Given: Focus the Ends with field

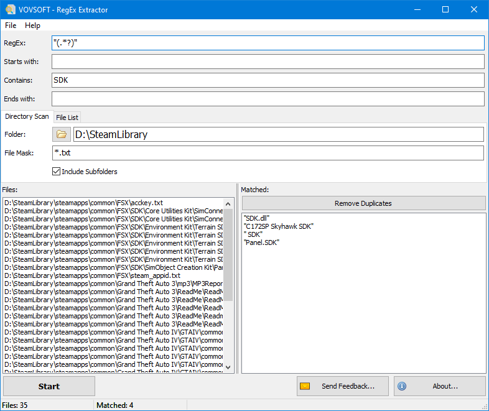Looking at the screenshot, I should click(x=268, y=99).
